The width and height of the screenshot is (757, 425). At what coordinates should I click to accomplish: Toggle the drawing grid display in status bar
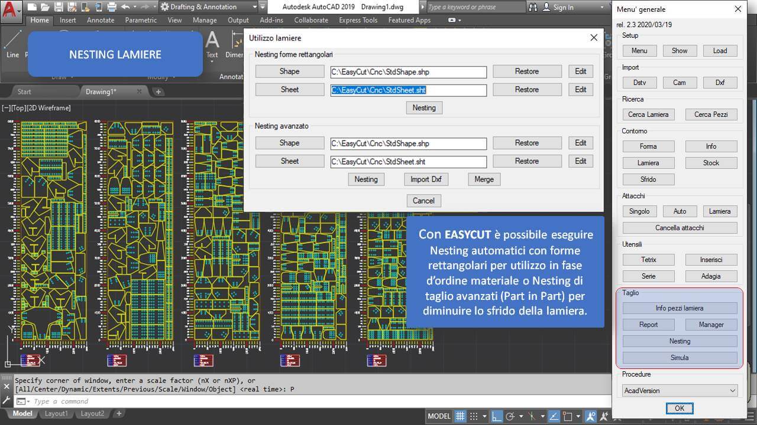[x=460, y=416]
